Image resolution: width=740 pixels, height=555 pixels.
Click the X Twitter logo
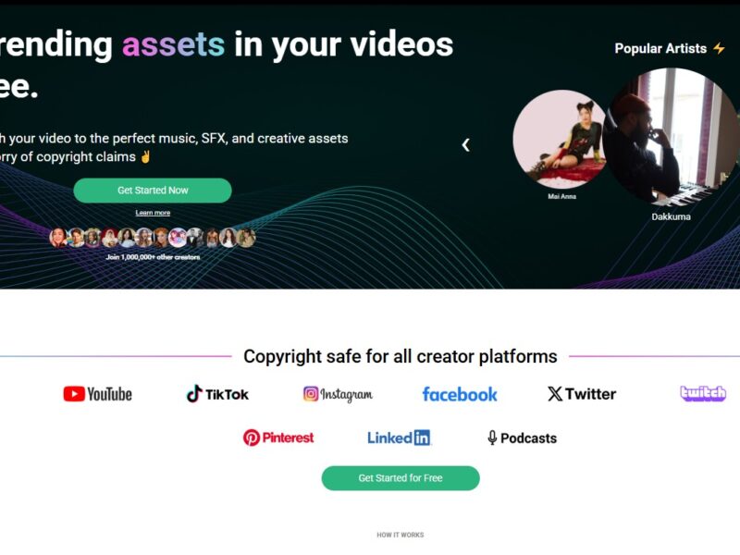point(582,394)
